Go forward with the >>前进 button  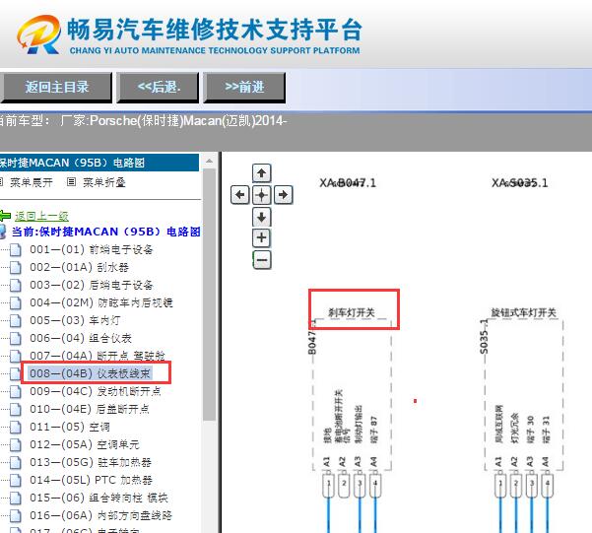(244, 88)
